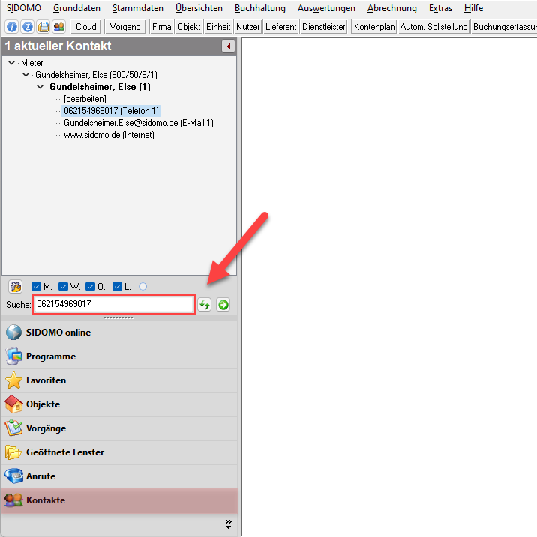Open the Grunddaten menu
537x537 pixels.
[x=76, y=8]
